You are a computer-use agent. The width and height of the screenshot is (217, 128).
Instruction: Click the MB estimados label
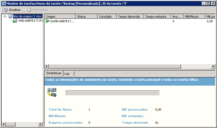click(133, 116)
